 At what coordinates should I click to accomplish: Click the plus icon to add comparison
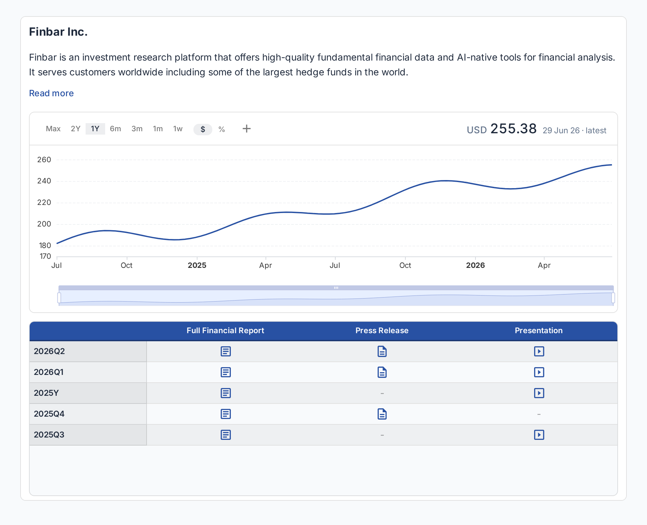247,129
